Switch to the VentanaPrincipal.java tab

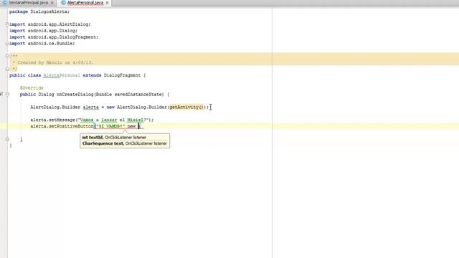(x=29, y=3)
